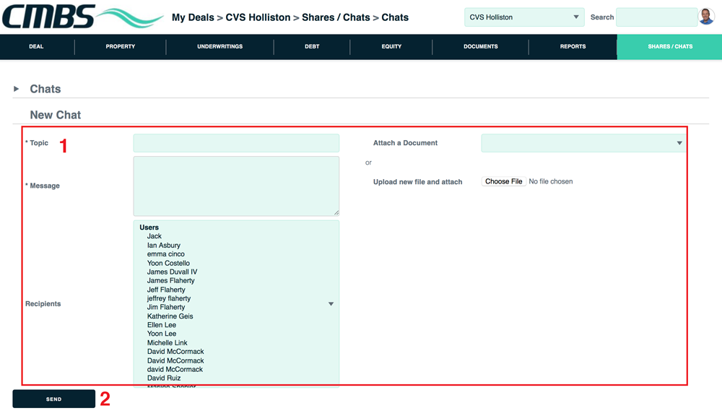722x416 pixels.
Task: Click the final Chats breadcrumb
Action: click(395, 17)
